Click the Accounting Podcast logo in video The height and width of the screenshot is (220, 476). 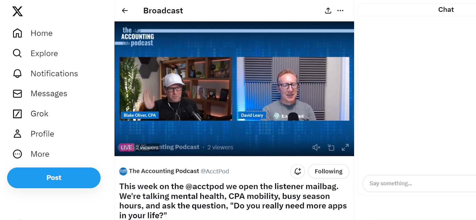pos(137,37)
